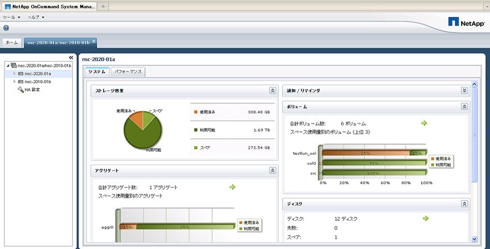Screen dimensions: 490x249
Task: Click the dashboard vertical scrollbar thumb
Action: coord(474,135)
